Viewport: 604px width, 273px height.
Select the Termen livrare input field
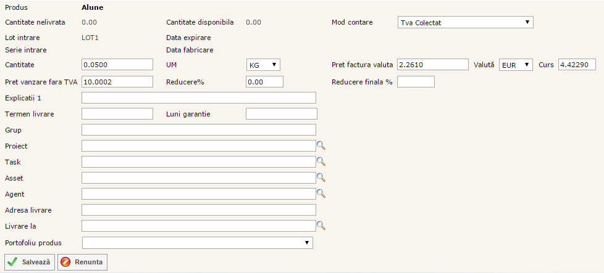tap(117, 113)
